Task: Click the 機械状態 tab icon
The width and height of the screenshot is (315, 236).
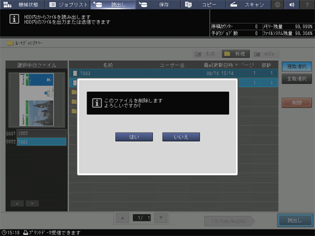Action: (x=7, y=4)
